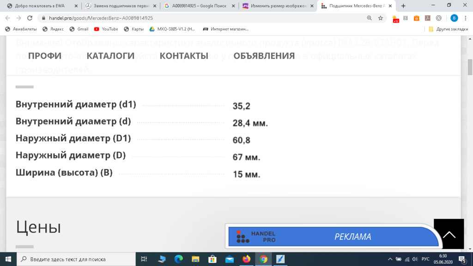The height and width of the screenshot is (266, 473).
Task: Open Microsoft Edge from the taskbar
Action: click(178, 259)
